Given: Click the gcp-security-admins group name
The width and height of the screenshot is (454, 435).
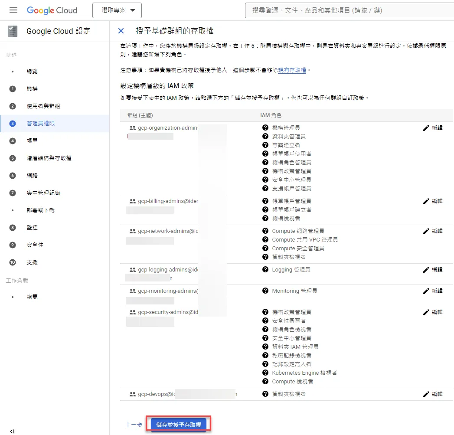Looking at the screenshot, I should coord(168,312).
